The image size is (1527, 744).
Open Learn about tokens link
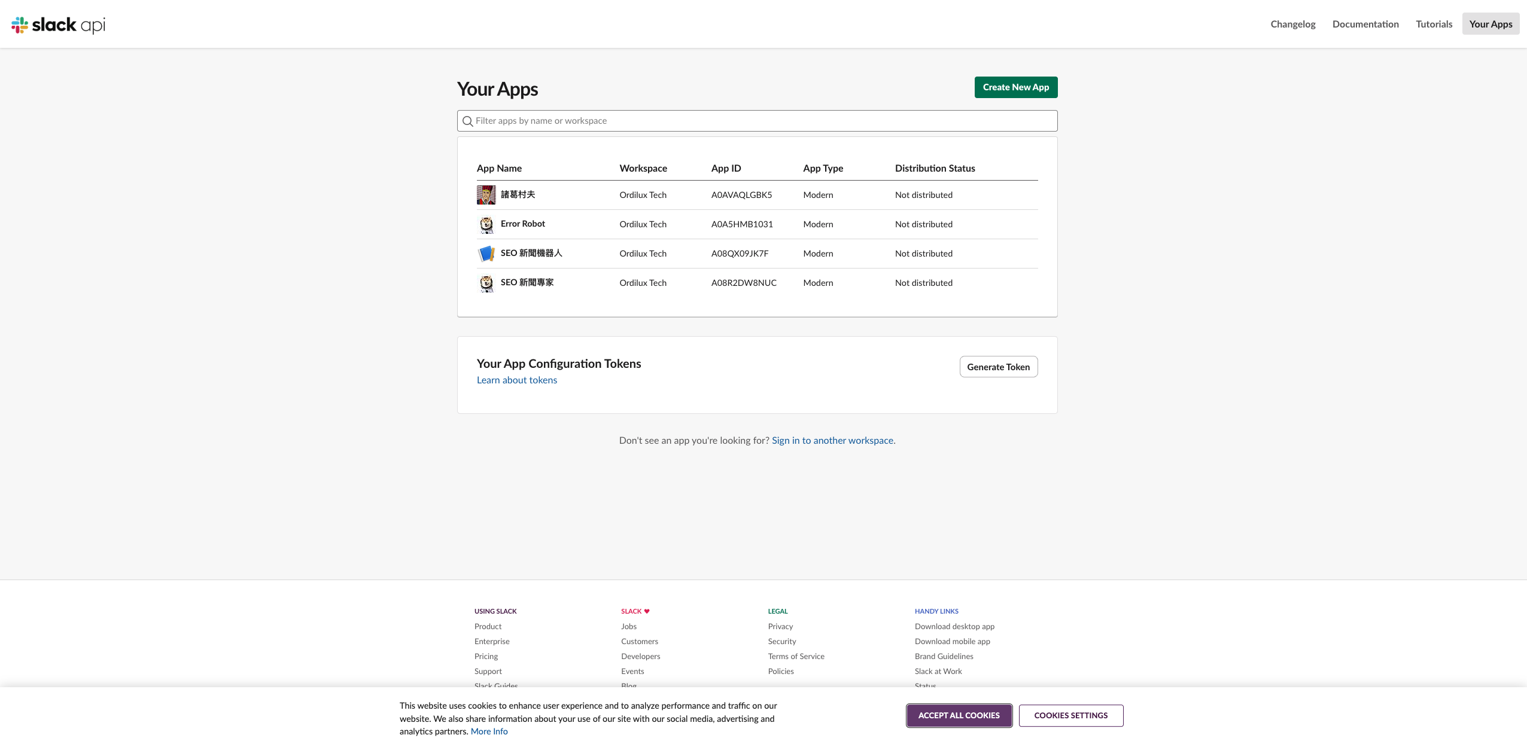(516, 380)
